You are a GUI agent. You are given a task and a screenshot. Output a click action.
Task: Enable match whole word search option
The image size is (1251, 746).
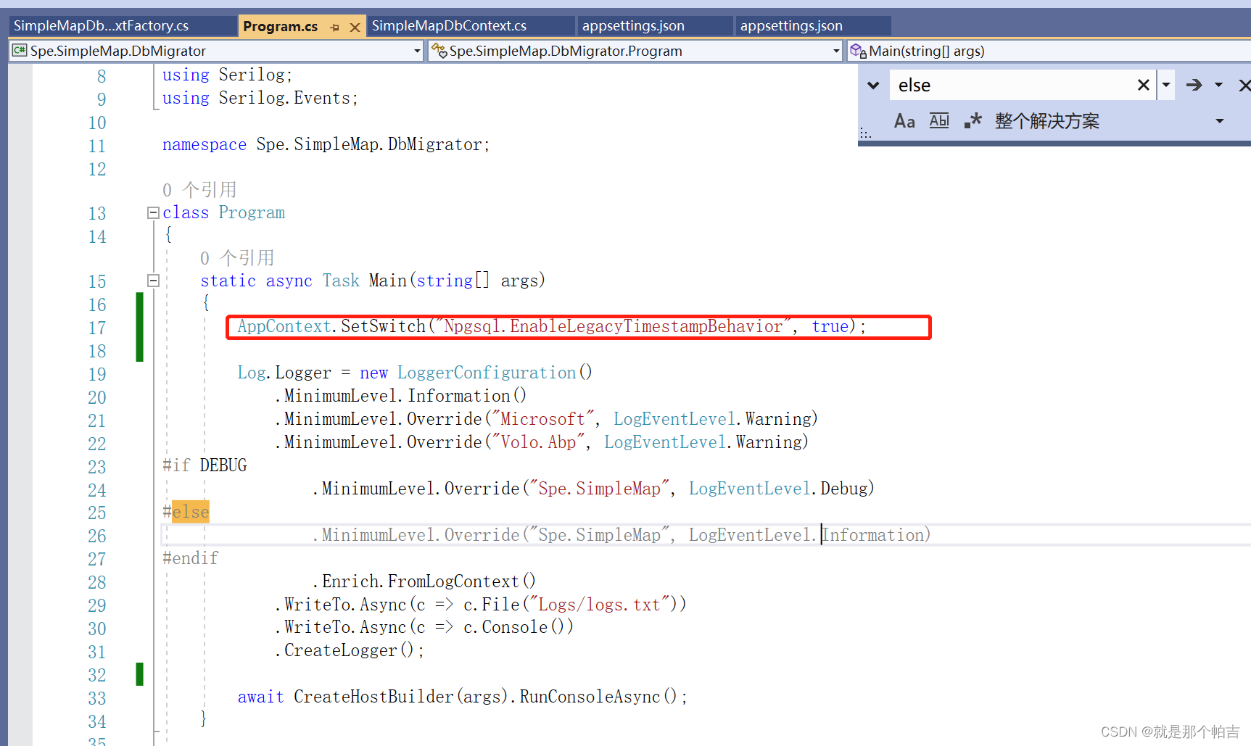pyautogui.click(x=938, y=120)
